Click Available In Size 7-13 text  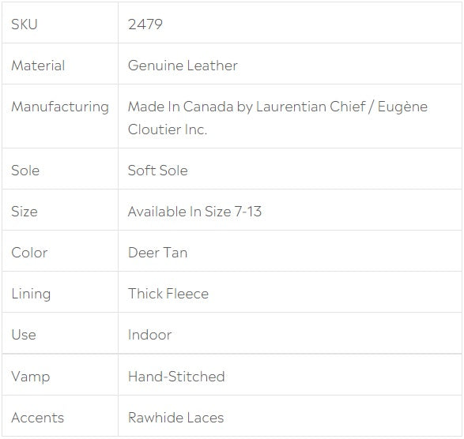click(x=194, y=212)
